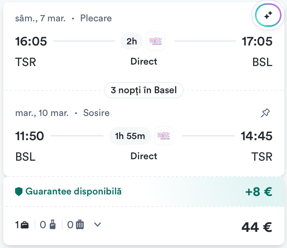The width and height of the screenshot is (287, 248).
Task: Click the 16:05 departure time from TSR
Action: 31,41
